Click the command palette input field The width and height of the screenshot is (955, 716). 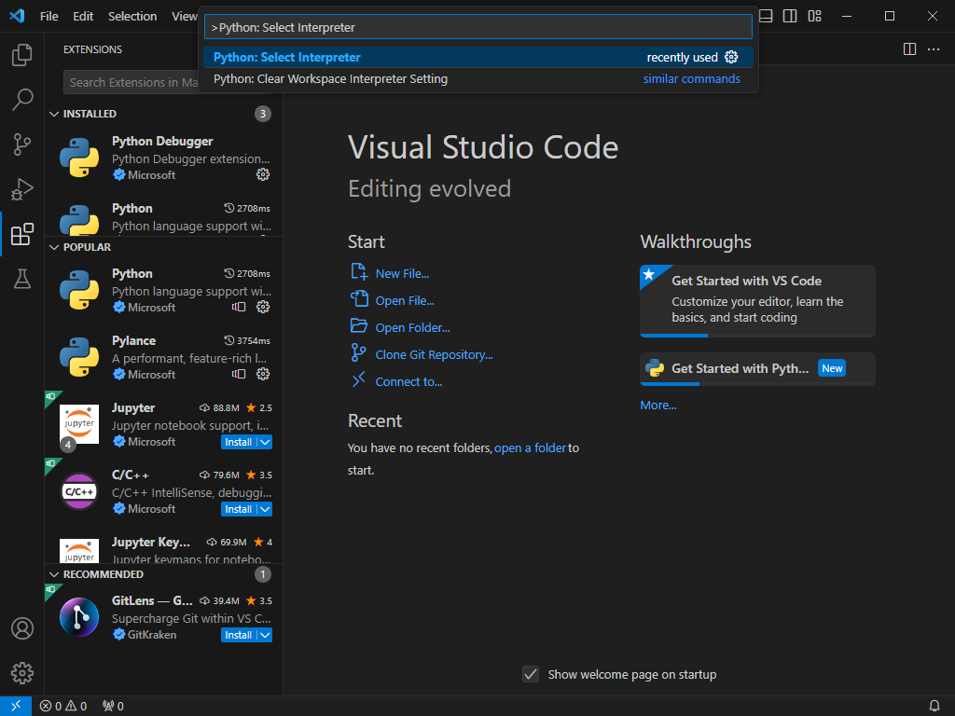[478, 27]
